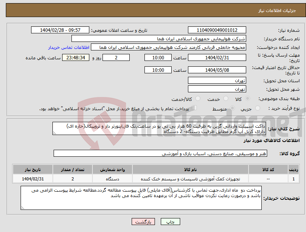
Task: Click the جزئیات اطلاعات نیاز header title
Action: pos(277,10)
